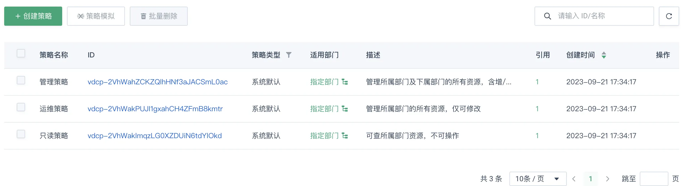681x186 pixels.
Task: Focus the 跳至 page number input
Action: coord(654,179)
